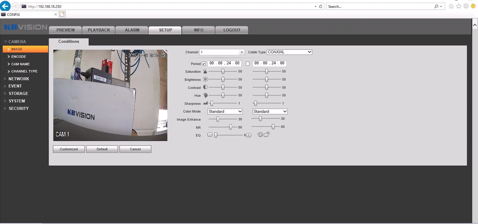The image size is (478, 224).
Task: Click the EQ minus icon
Action: coord(209,135)
